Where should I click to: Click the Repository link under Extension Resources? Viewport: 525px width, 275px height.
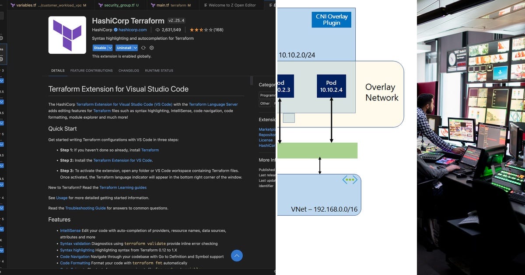pyautogui.click(x=267, y=134)
